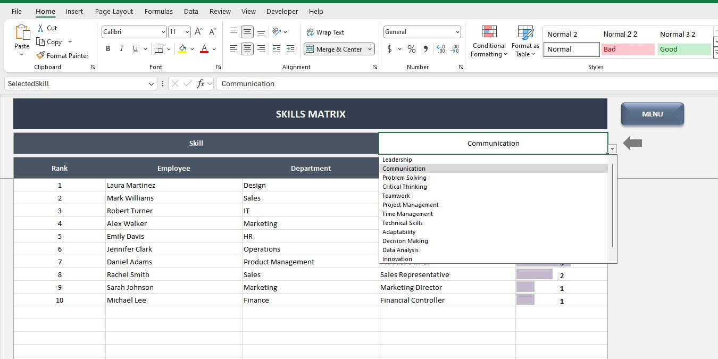Increase the cell indent
718x359 pixels.
click(290, 49)
